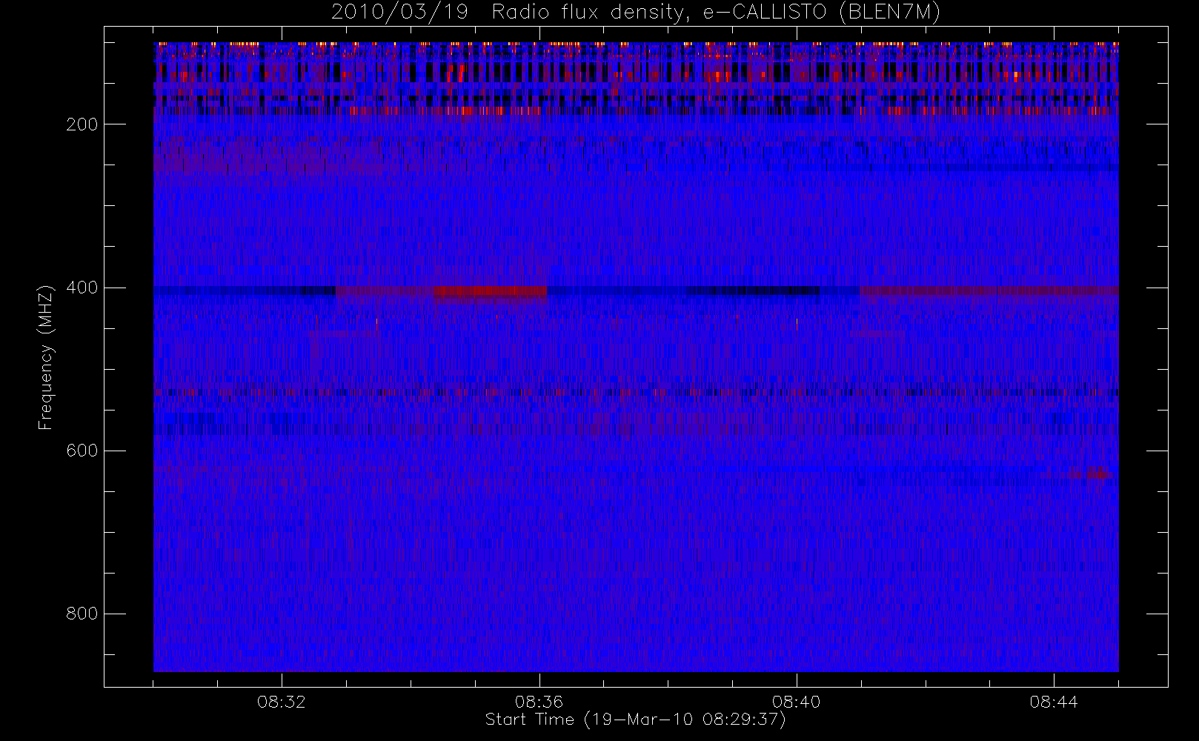Click the plot title 'Radio flux density, e-CALLISTO (BLEN7M)'
This screenshot has width=1199, height=741.
coord(716,13)
